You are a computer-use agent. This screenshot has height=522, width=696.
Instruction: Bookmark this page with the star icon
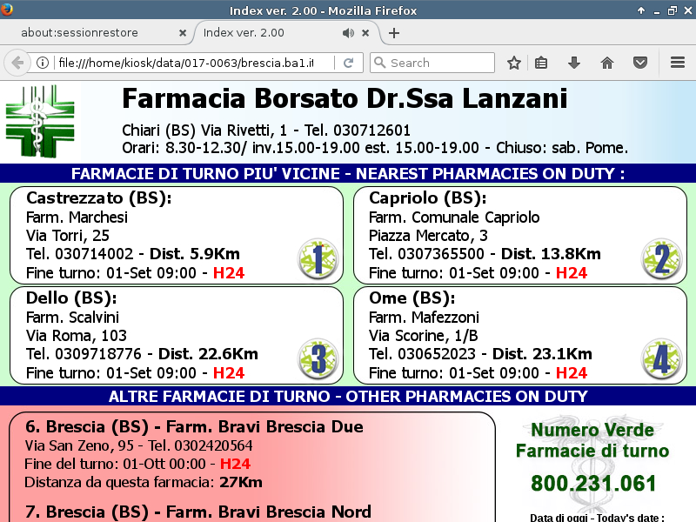(x=514, y=63)
